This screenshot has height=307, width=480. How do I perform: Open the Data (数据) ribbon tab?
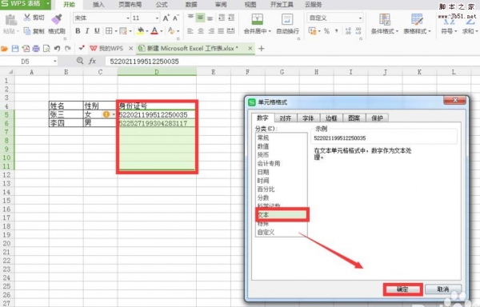pyautogui.click(x=191, y=5)
